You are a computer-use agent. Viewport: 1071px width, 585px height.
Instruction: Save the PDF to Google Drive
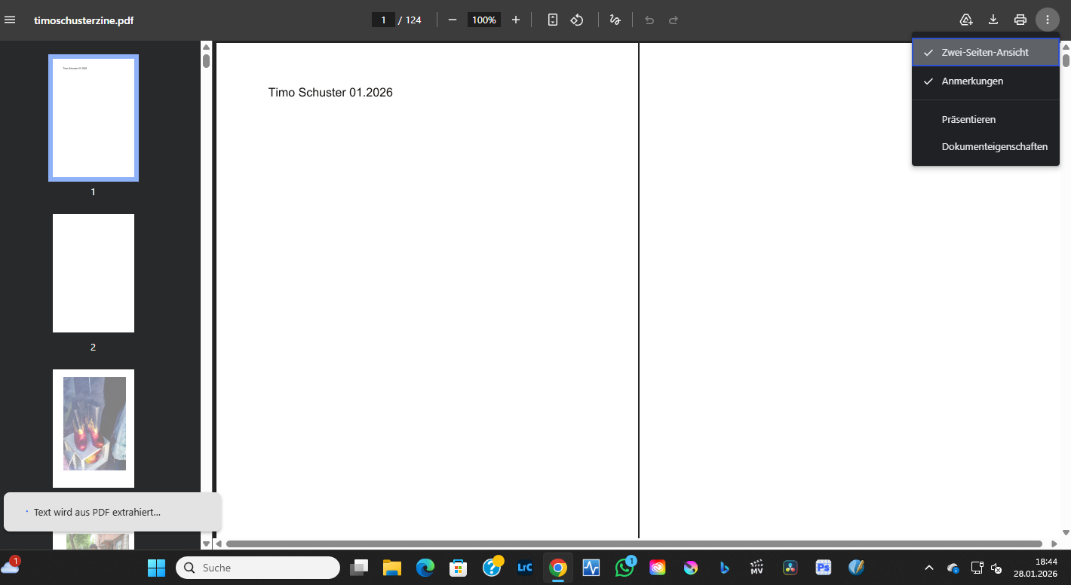pyautogui.click(x=966, y=20)
